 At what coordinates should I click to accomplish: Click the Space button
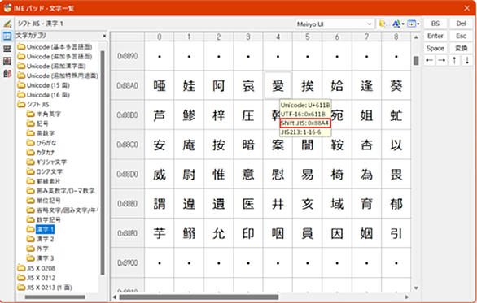click(435, 48)
